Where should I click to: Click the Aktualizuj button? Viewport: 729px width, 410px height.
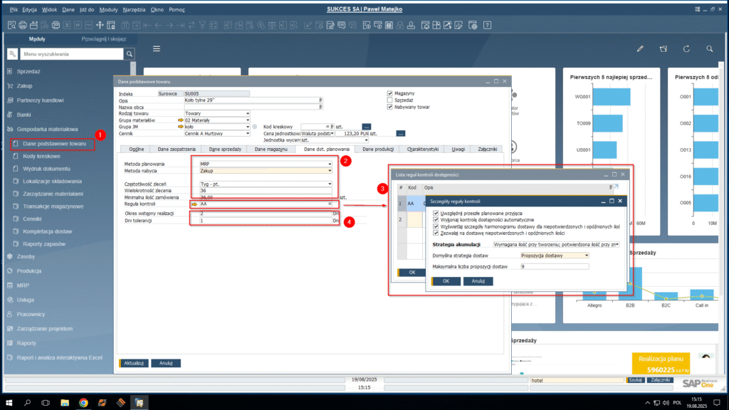tap(134, 363)
